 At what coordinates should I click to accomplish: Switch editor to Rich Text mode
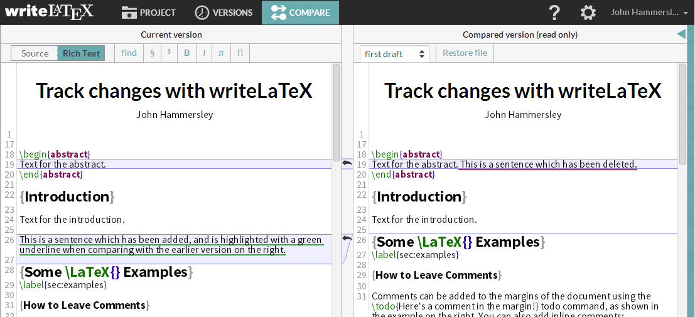click(x=81, y=53)
